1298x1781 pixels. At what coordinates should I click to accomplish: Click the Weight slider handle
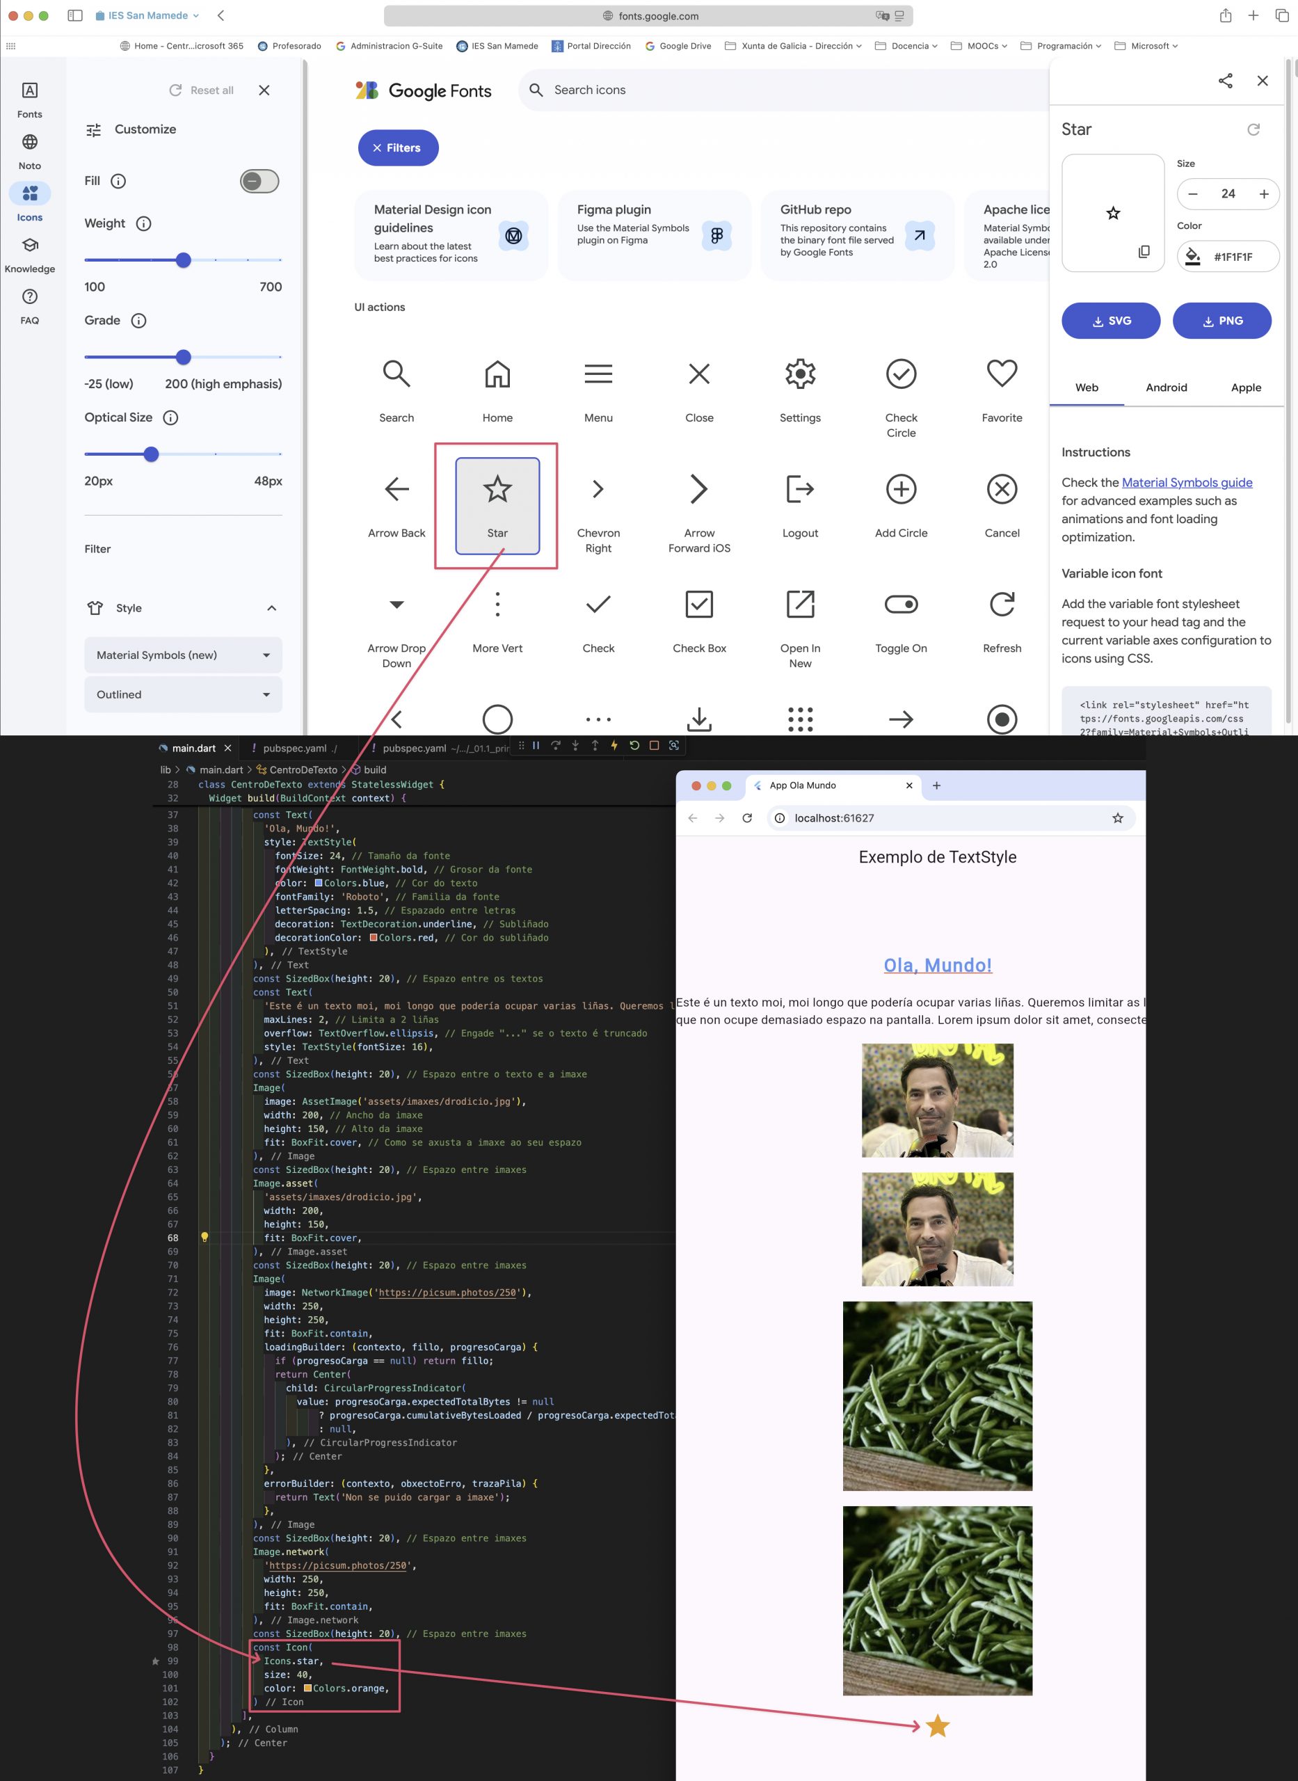pyautogui.click(x=183, y=260)
